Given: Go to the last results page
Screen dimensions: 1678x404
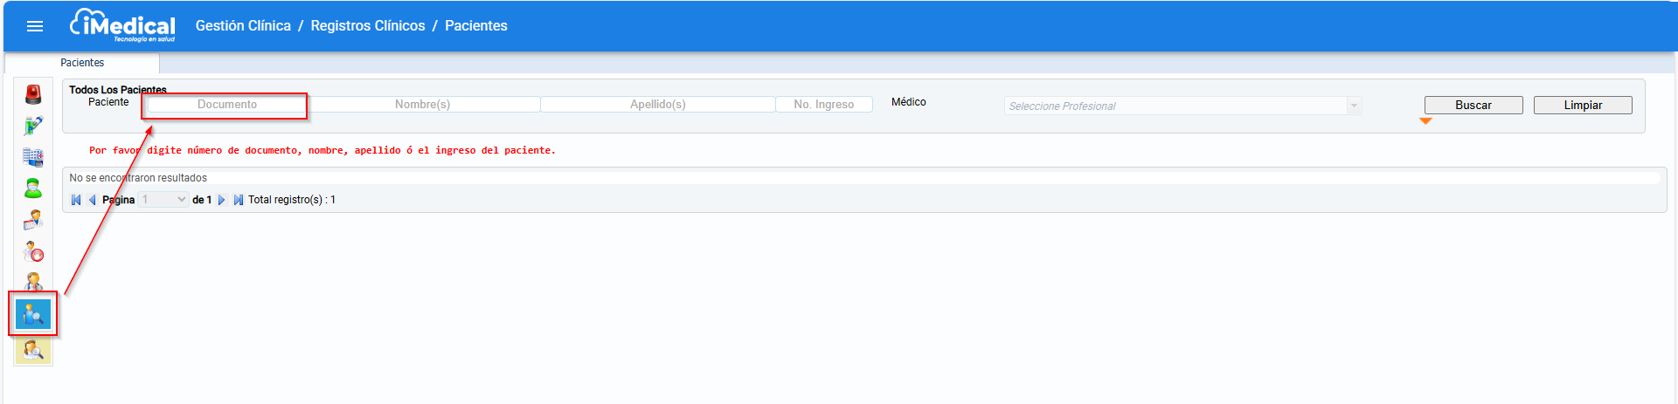Looking at the screenshot, I should pyautogui.click(x=238, y=200).
